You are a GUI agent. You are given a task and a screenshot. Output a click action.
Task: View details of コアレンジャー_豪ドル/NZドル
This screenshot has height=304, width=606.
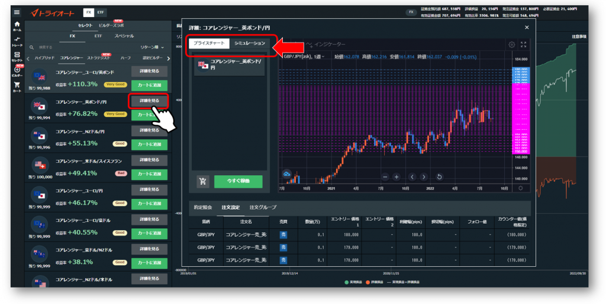149,249
